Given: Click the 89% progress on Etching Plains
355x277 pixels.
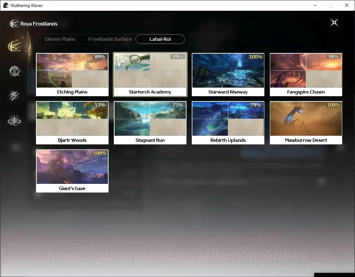Looking at the screenshot, I should click(100, 57).
